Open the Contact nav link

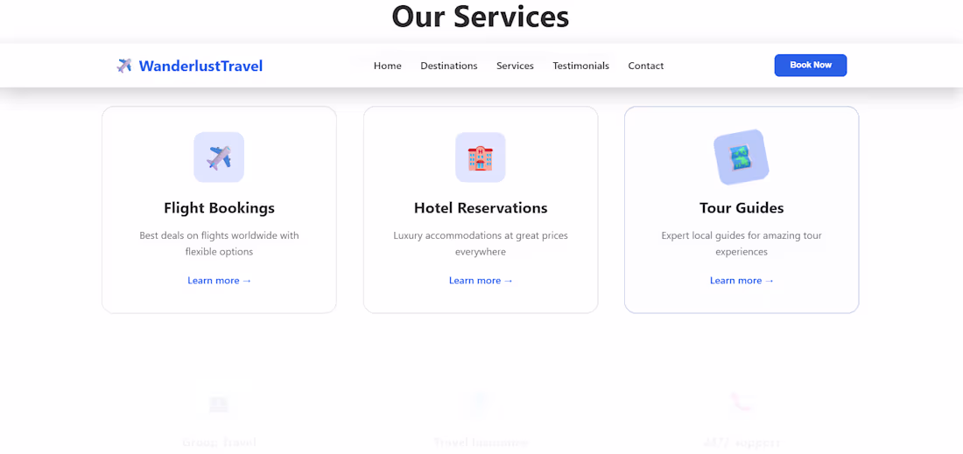point(646,66)
